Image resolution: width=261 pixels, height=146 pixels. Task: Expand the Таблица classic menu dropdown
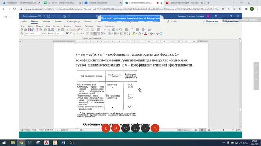[x=90, y=26]
